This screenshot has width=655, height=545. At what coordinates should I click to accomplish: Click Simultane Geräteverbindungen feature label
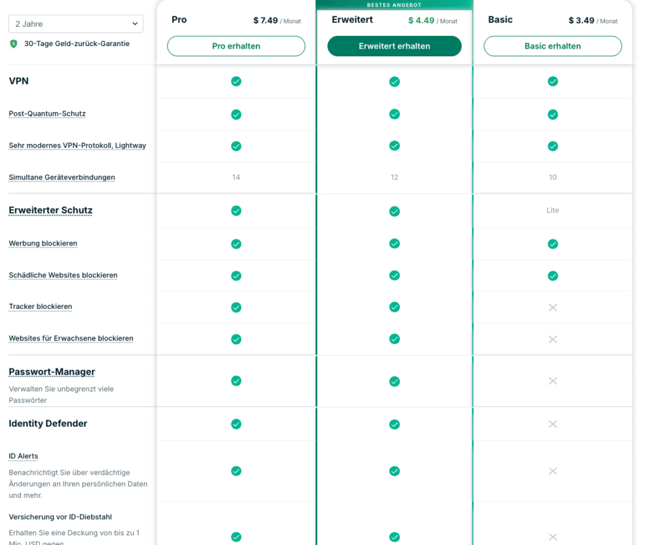click(x=62, y=177)
